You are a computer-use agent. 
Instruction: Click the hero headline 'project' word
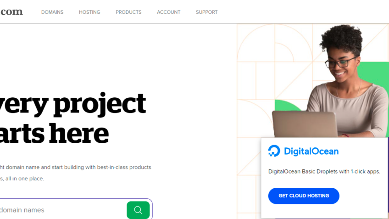[x=100, y=104]
